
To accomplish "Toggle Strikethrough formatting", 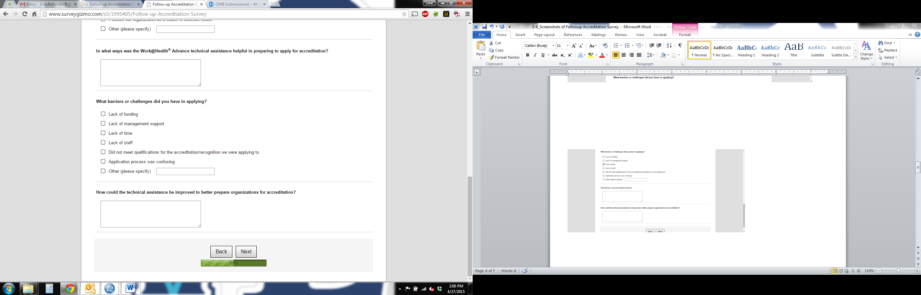I will [x=554, y=55].
